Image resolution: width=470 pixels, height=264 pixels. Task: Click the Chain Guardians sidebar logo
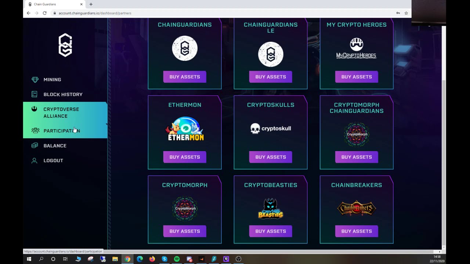[x=65, y=45]
